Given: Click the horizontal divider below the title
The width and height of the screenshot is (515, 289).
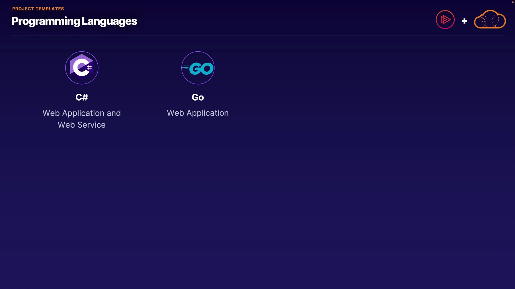Looking at the screenshot, I should [x=257, y=36].
